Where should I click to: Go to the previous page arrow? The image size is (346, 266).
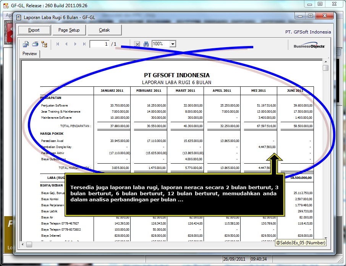point(66,44)
